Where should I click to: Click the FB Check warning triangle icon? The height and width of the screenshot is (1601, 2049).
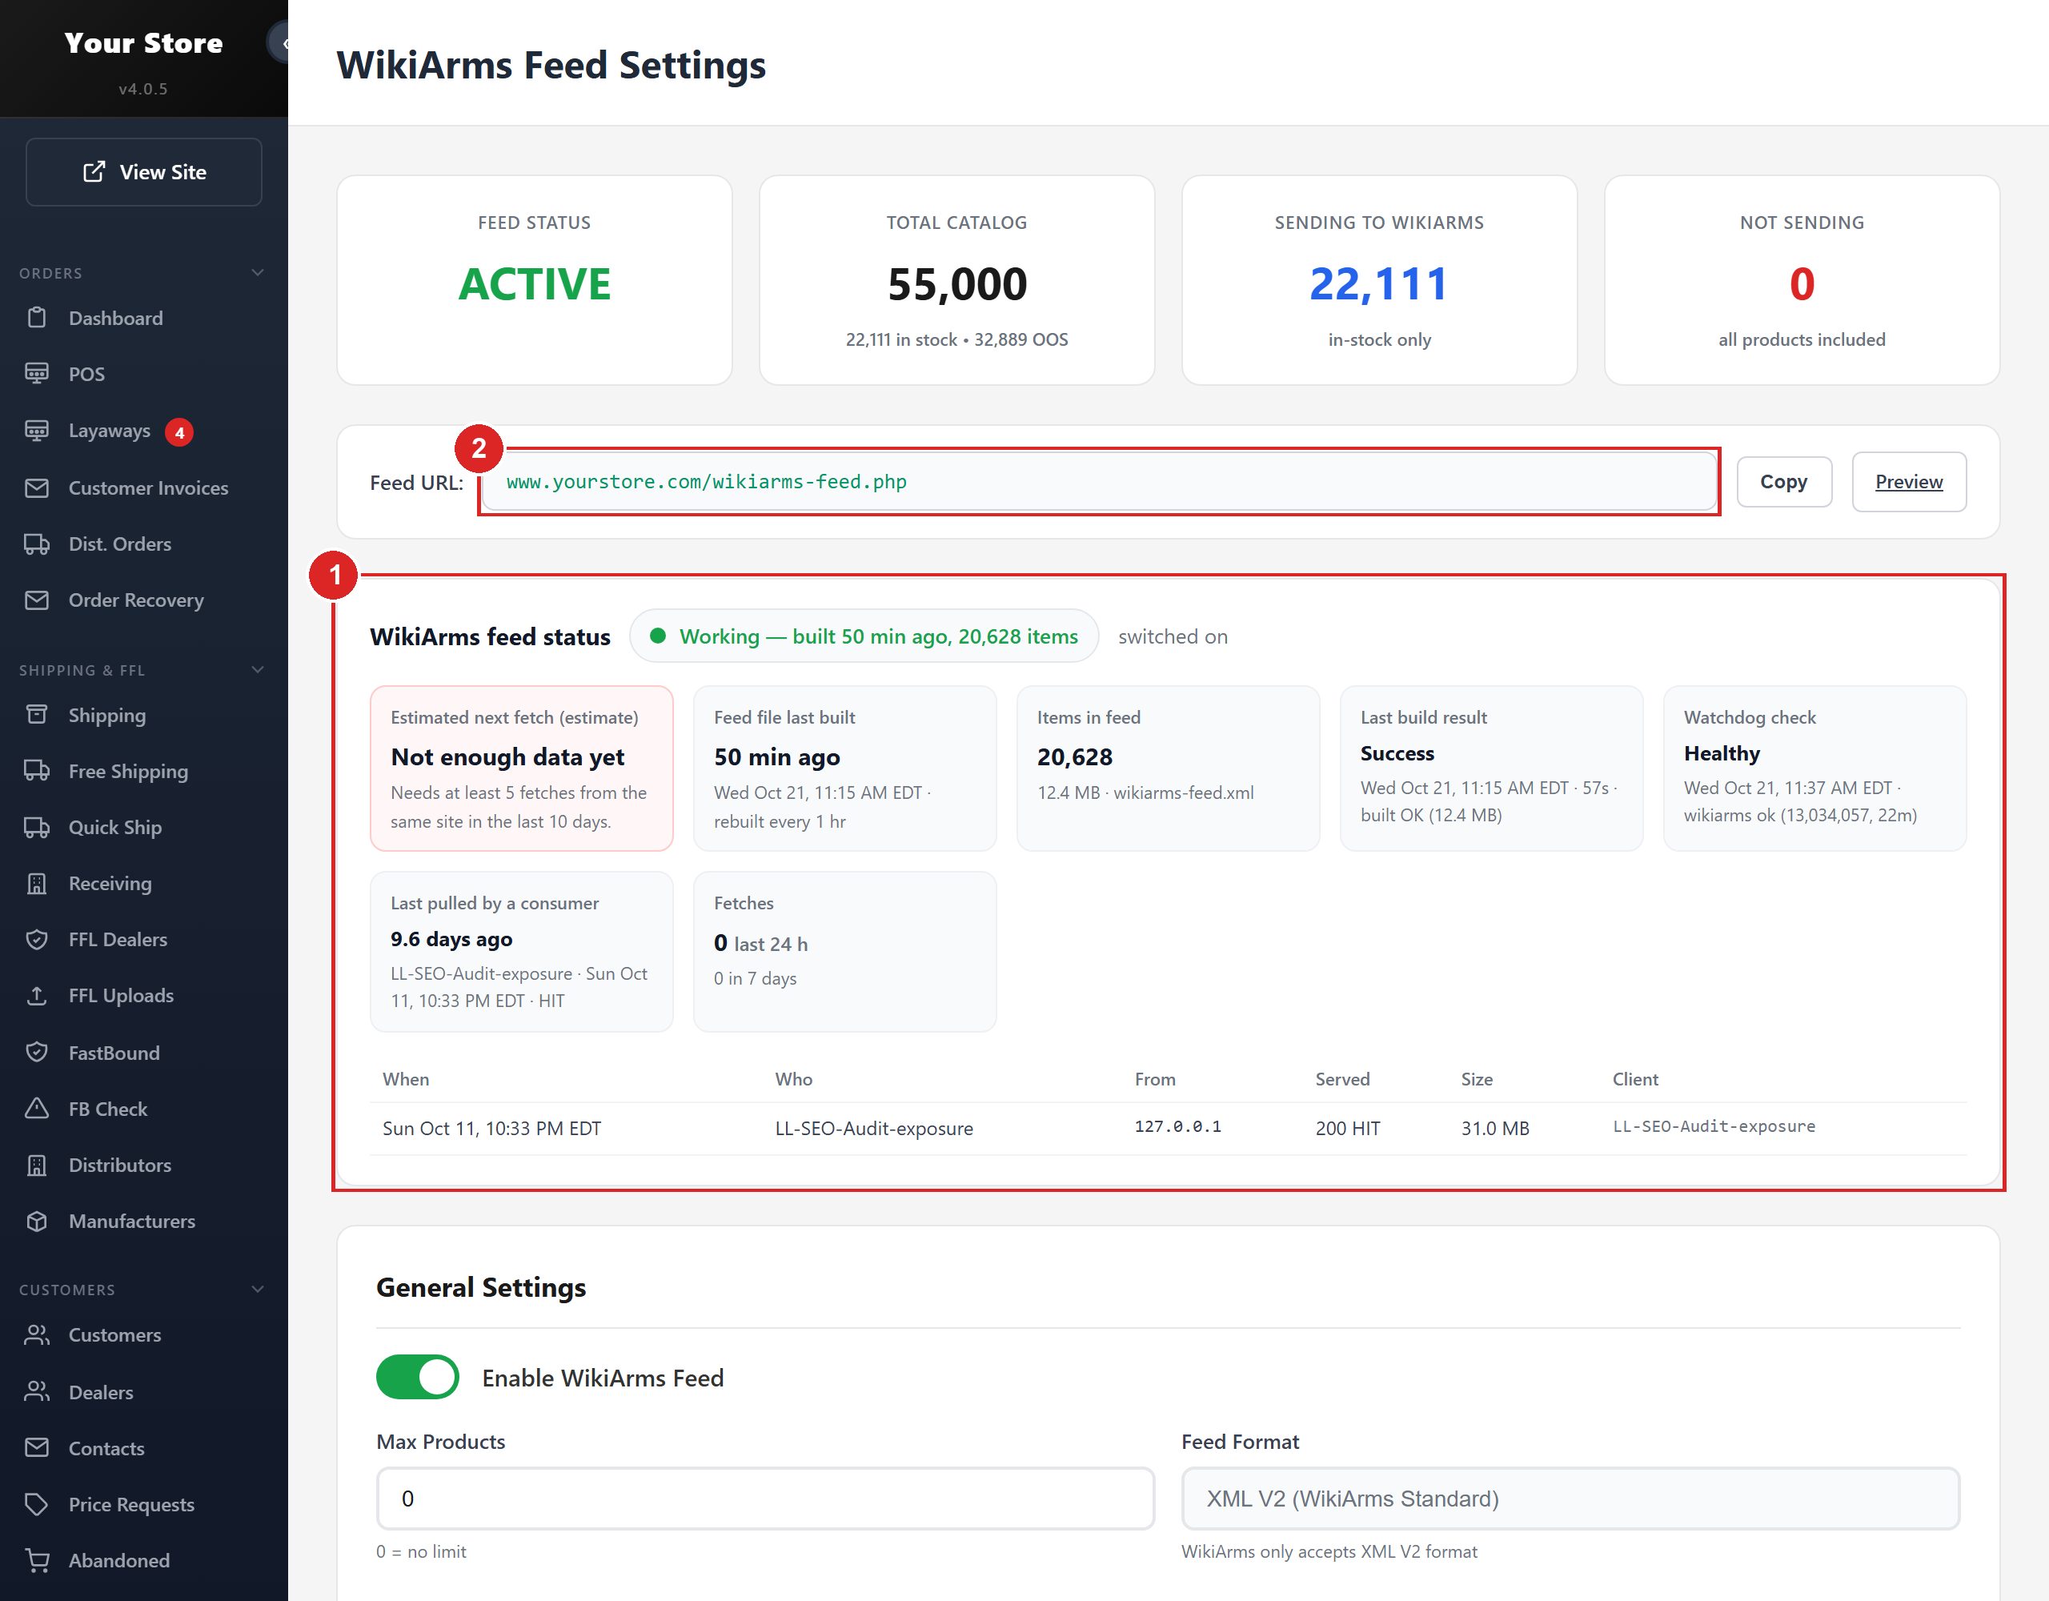[37, 1109]
